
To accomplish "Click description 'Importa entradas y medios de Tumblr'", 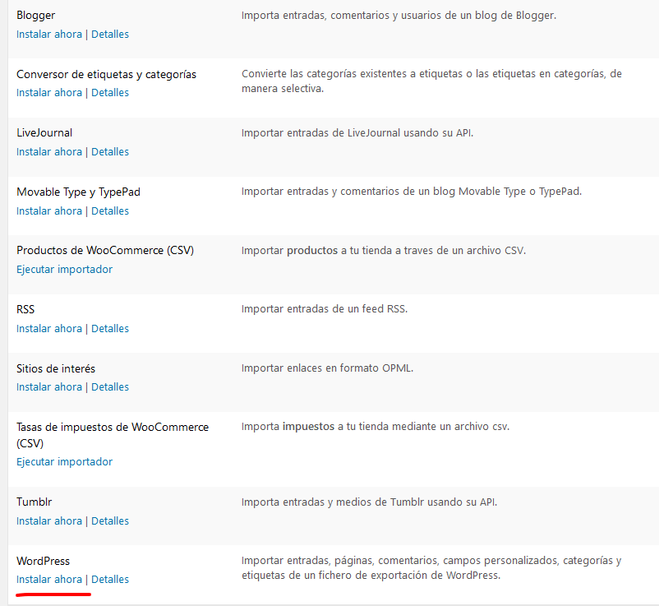I will coord(369,502).
